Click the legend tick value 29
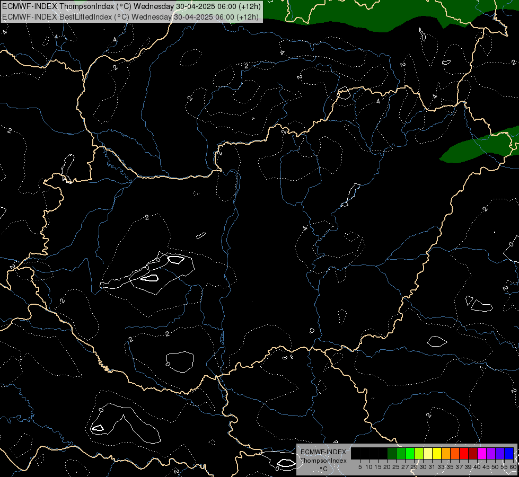This screenshot has height=477, width=519. tap(414, 467)
